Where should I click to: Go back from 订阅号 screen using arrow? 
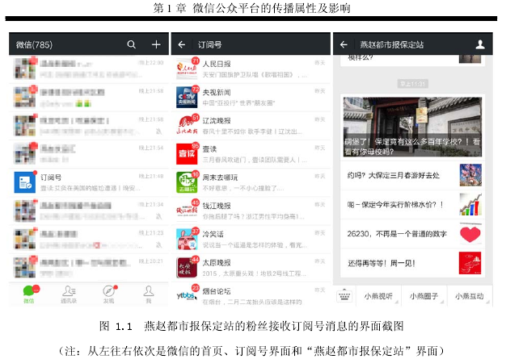coord(182,44)
